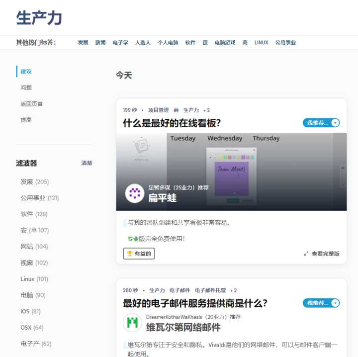Mark the recommendation as 有益的
Image resolution: width=358 pixels, height=357 pixels.
click(x=139, y=254)
